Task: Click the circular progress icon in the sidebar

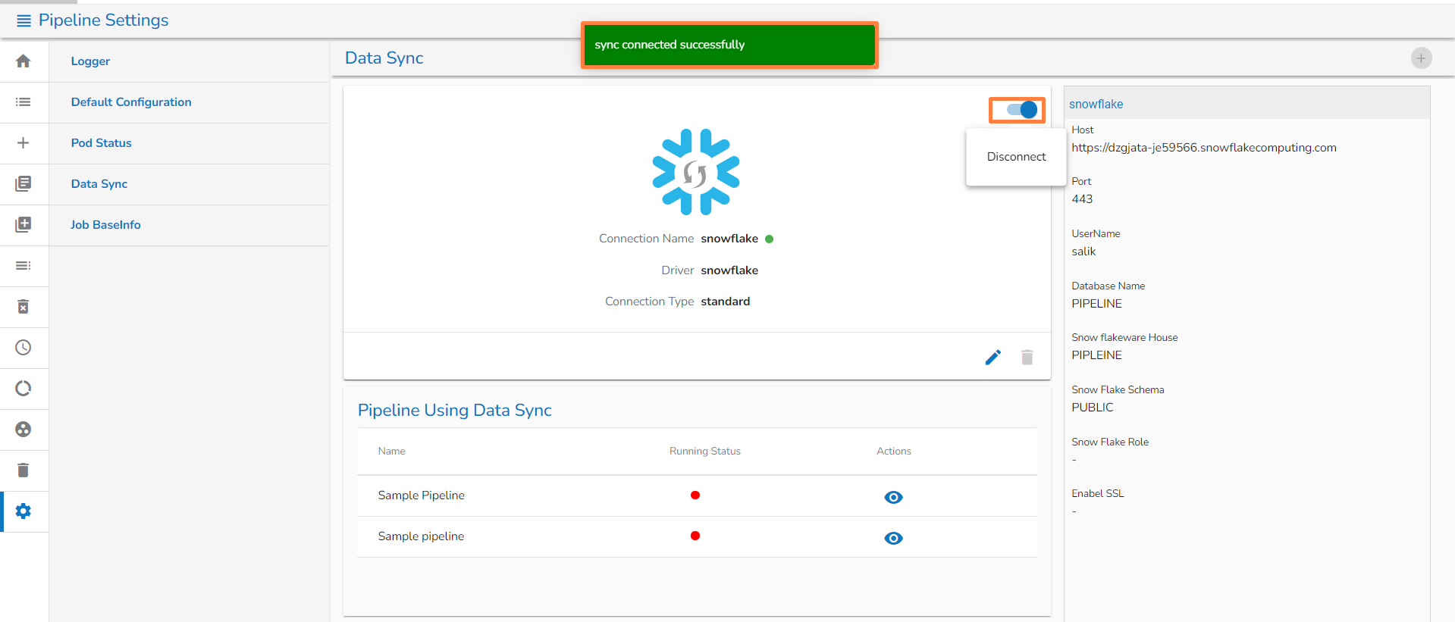Action: [x=24, y=388]
